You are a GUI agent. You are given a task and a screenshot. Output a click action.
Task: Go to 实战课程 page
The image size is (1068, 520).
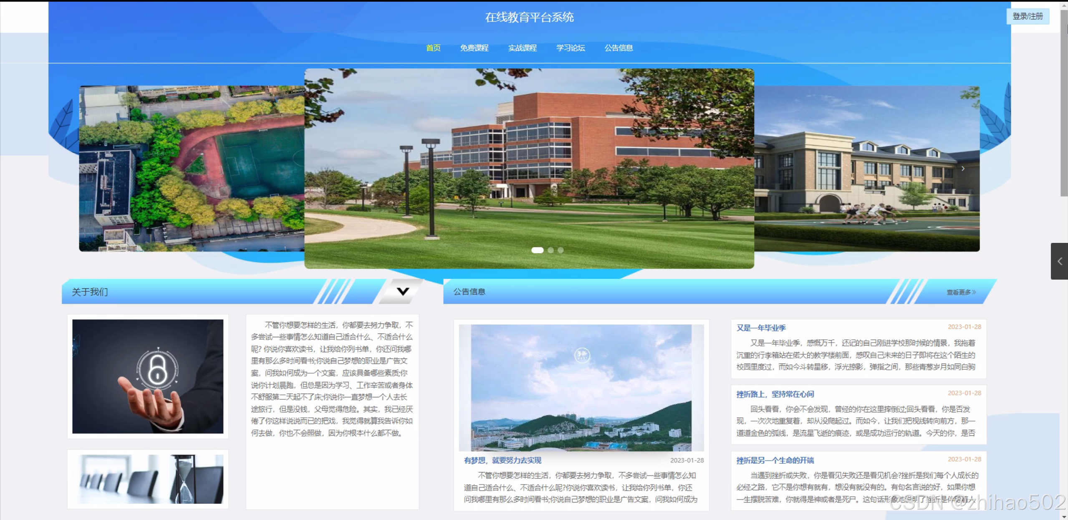pos(522,48)
